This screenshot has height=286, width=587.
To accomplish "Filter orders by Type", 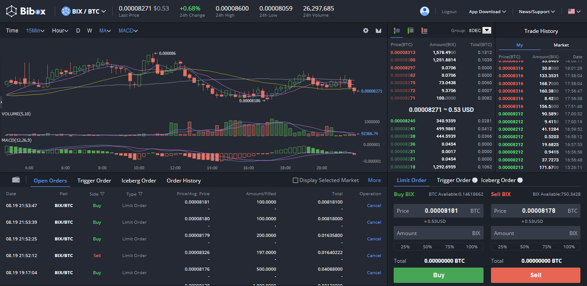I will [x=135, y=194].
